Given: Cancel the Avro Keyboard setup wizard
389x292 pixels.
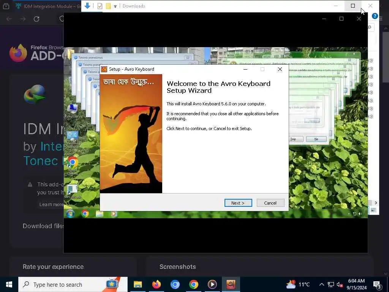Looking at the screenshot, I should click(x=270, y=203).
